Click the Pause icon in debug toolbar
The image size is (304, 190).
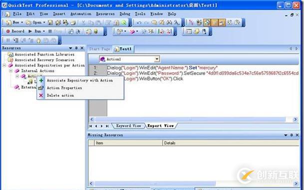coord(8,40)
